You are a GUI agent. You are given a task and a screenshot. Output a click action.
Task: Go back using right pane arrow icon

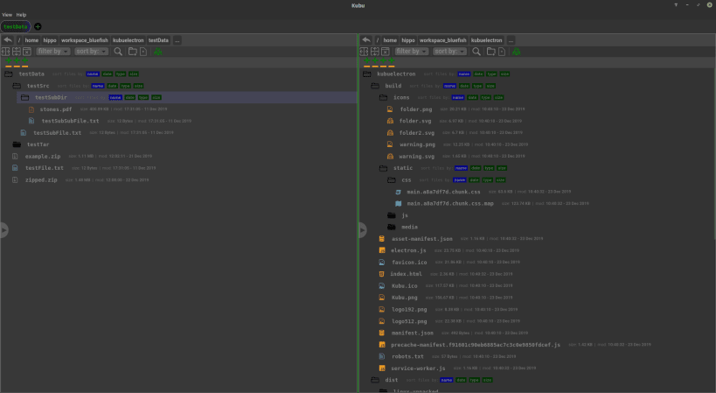click(366, 40)
